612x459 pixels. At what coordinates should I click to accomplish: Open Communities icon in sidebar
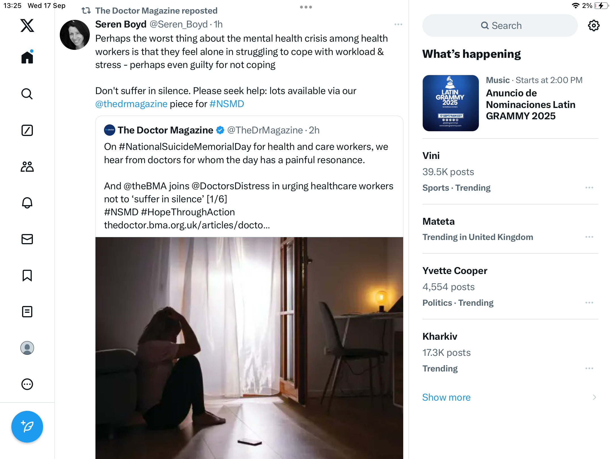point(27,167)
